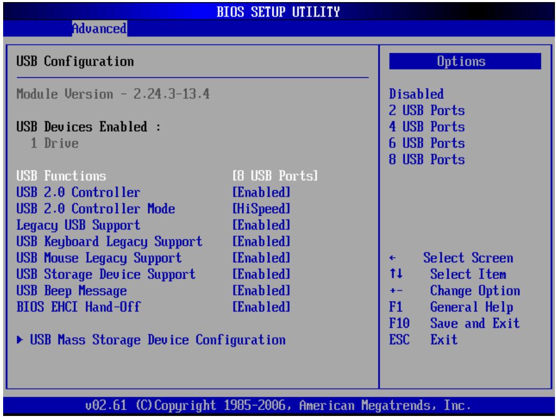Open the Advanced tab
Viewport: 556px width, 417px height.
[99, 28]
